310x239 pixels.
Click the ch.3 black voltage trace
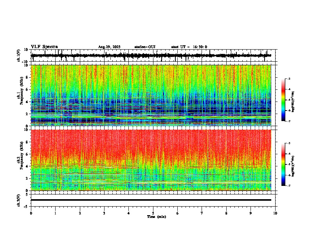click(151, 200)
